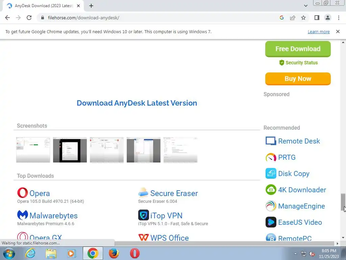Image resolution: width=346 pixels, height=260 pixels.
Task: Close the AnyDesk Download tab
Action: (78, 6)
